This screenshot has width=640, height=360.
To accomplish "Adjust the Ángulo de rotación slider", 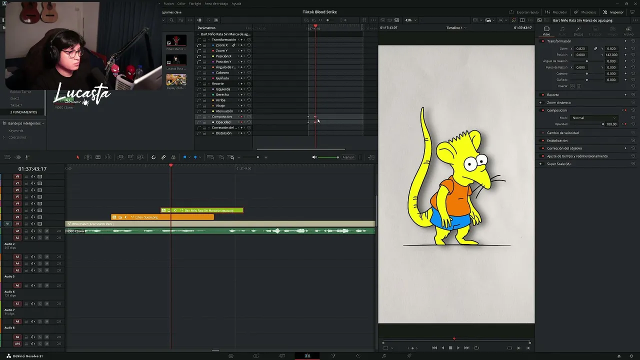I will (x=586, y=61).
